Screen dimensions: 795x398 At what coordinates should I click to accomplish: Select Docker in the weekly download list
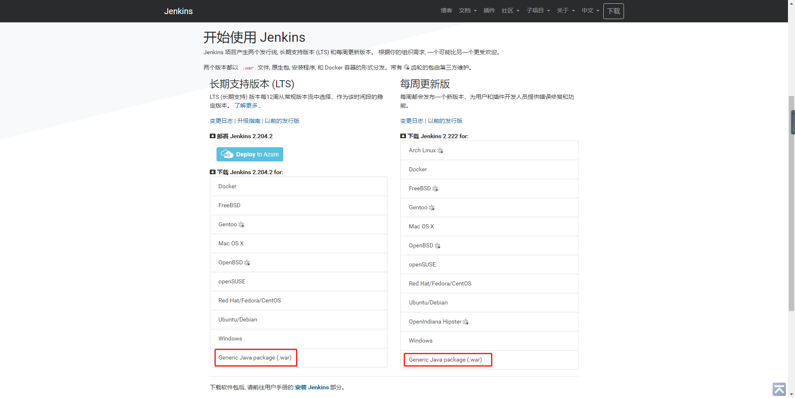489,170
